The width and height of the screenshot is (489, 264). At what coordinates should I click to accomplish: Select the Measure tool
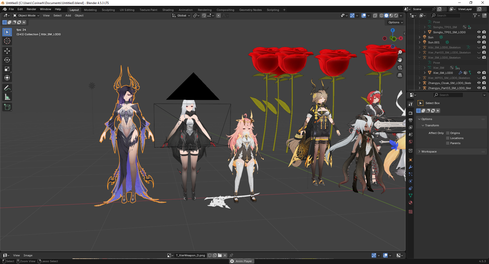pyautogui.click(x=7, y=97)
